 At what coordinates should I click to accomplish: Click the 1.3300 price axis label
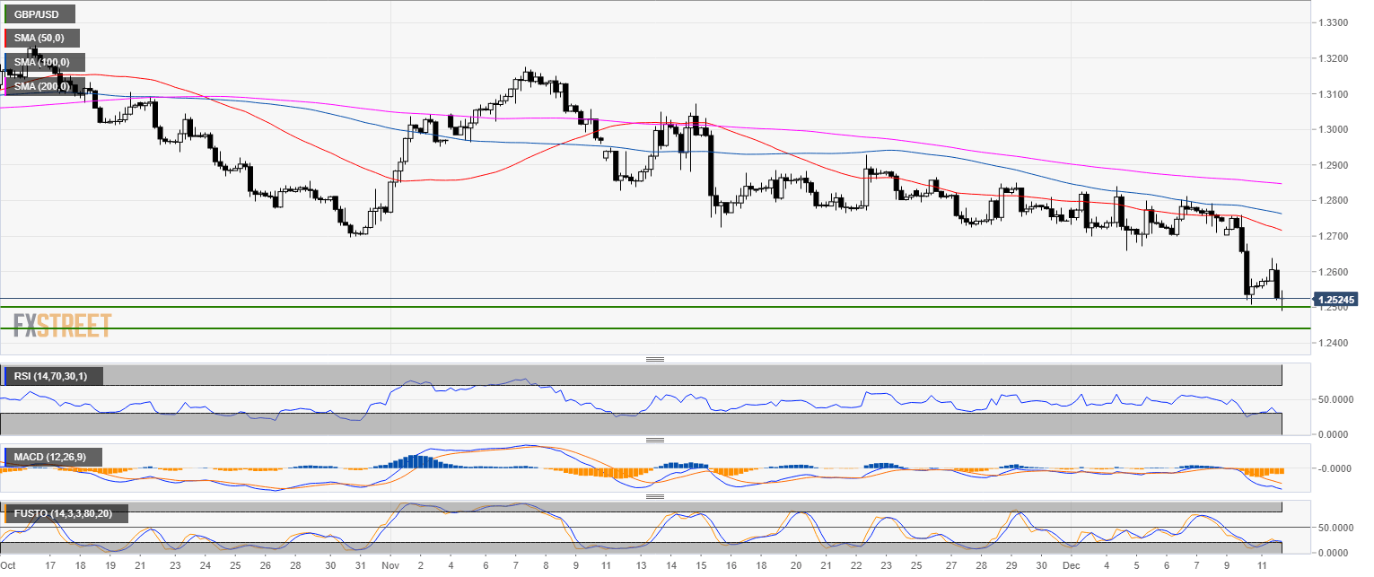1333,22
